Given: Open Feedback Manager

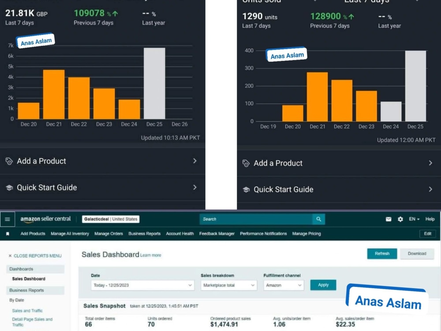Looking at the screenshot, I should (x=217, y=233).
